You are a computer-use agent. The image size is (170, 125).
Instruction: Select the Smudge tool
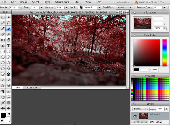pos(8,86)
